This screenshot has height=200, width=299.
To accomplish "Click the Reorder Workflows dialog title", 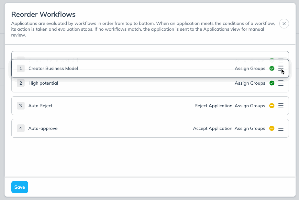I will (43, 14).
